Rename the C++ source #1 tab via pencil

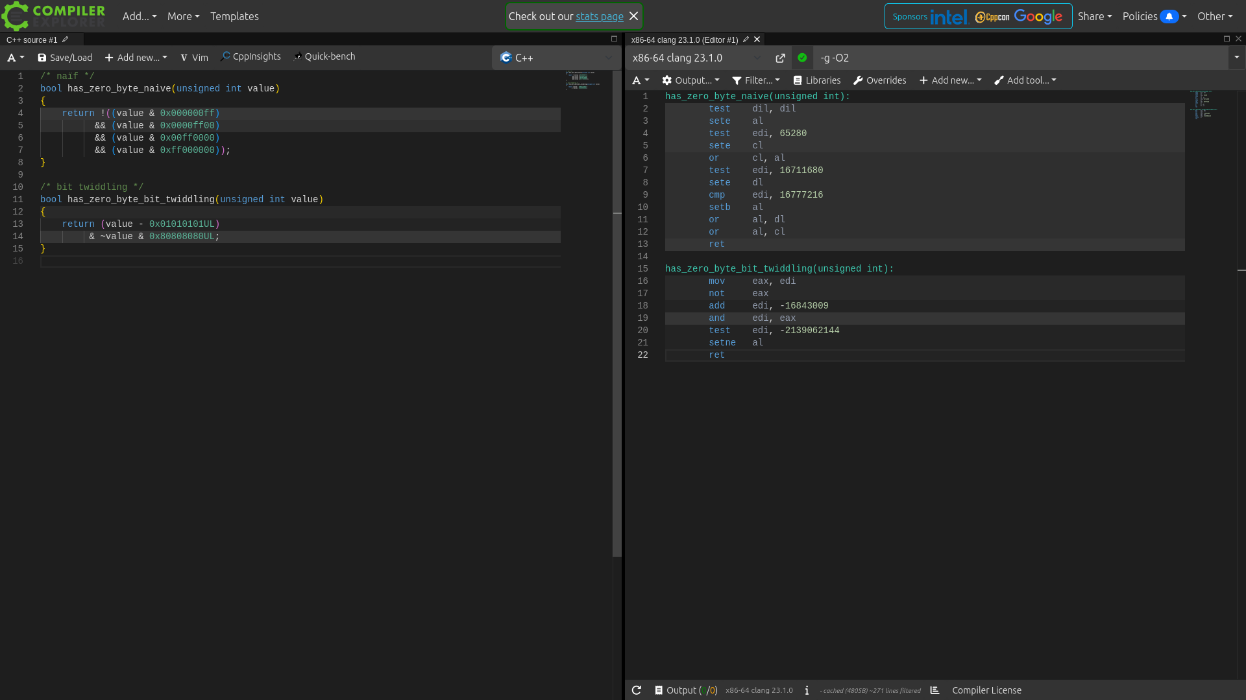(65, 40)
